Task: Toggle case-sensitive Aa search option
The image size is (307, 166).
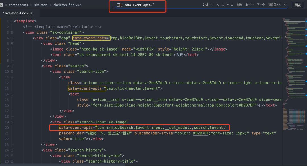Action: point(218,5)
